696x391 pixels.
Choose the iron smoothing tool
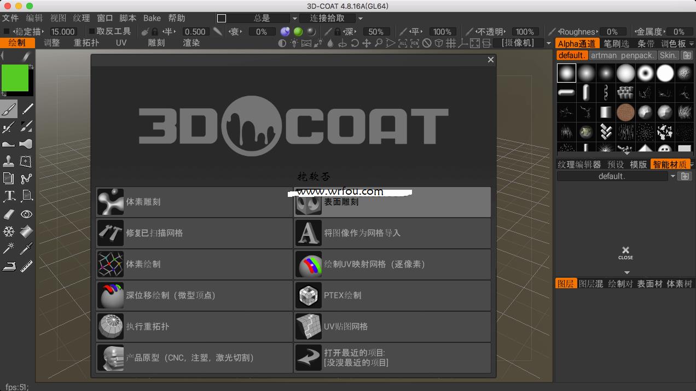pyautogui.click(x=9, y=266)
